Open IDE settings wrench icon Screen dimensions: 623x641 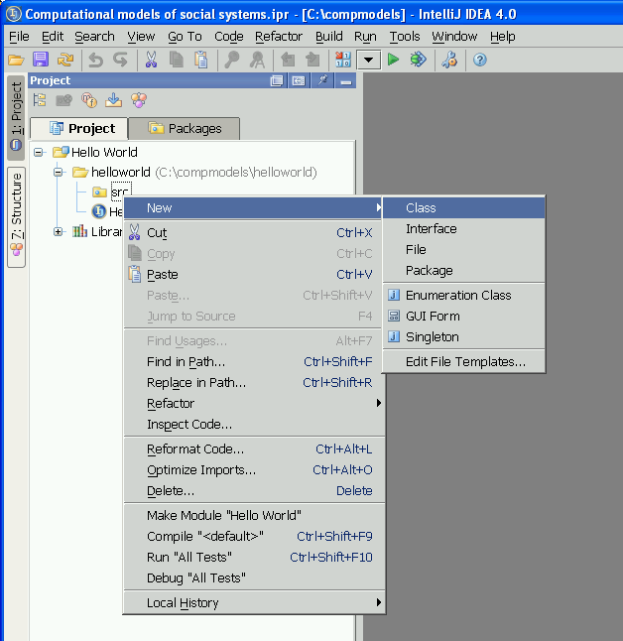pyautogui.click(x=449, y=61)
